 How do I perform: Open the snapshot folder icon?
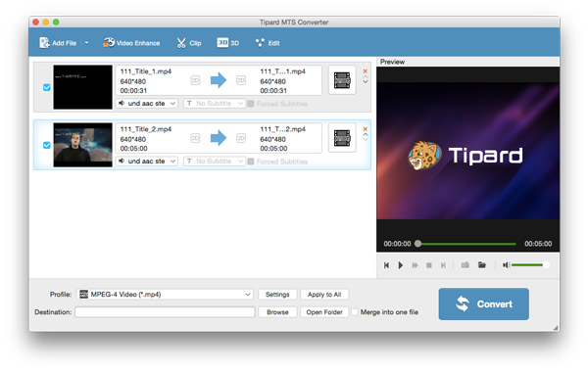point(482,265)
